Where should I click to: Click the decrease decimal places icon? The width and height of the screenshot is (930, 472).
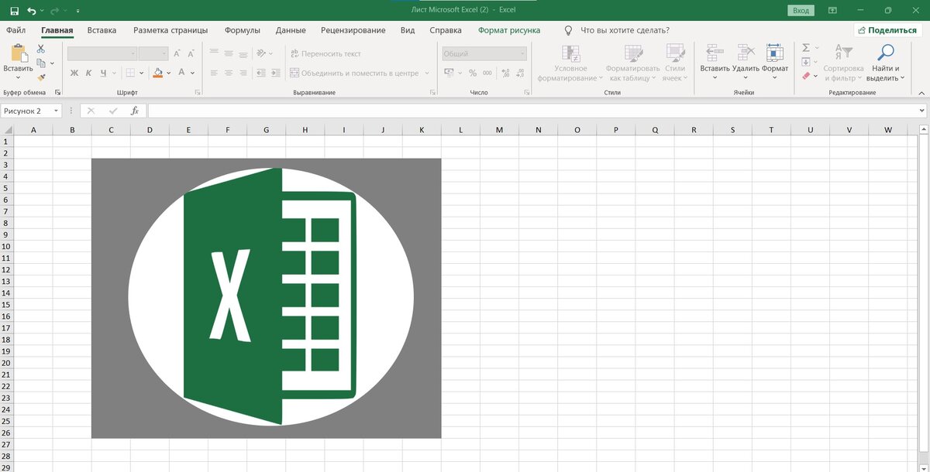[521, 73]
